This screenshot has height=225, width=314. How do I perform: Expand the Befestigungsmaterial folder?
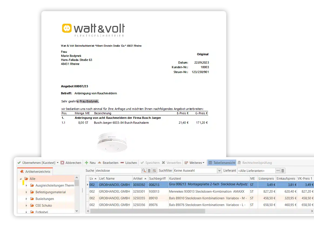26,192
